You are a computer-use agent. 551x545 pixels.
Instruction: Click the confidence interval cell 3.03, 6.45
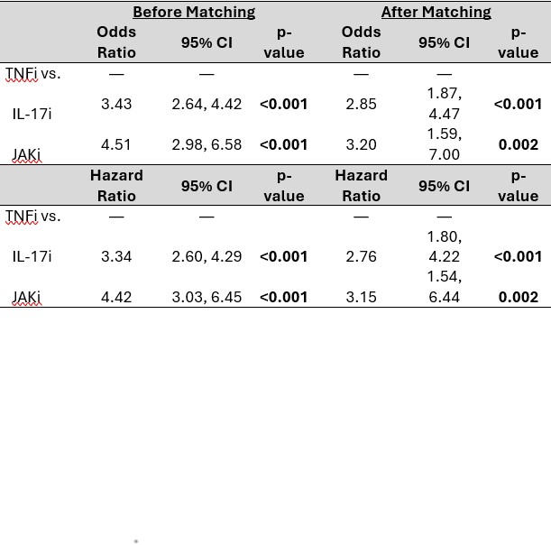pos(207,297)
